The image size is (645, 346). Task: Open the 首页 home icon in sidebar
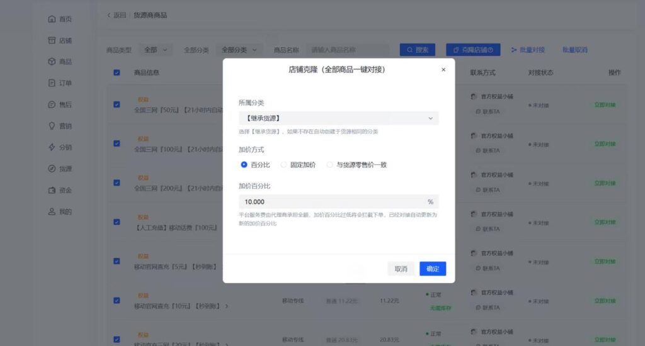click(52, 19)
